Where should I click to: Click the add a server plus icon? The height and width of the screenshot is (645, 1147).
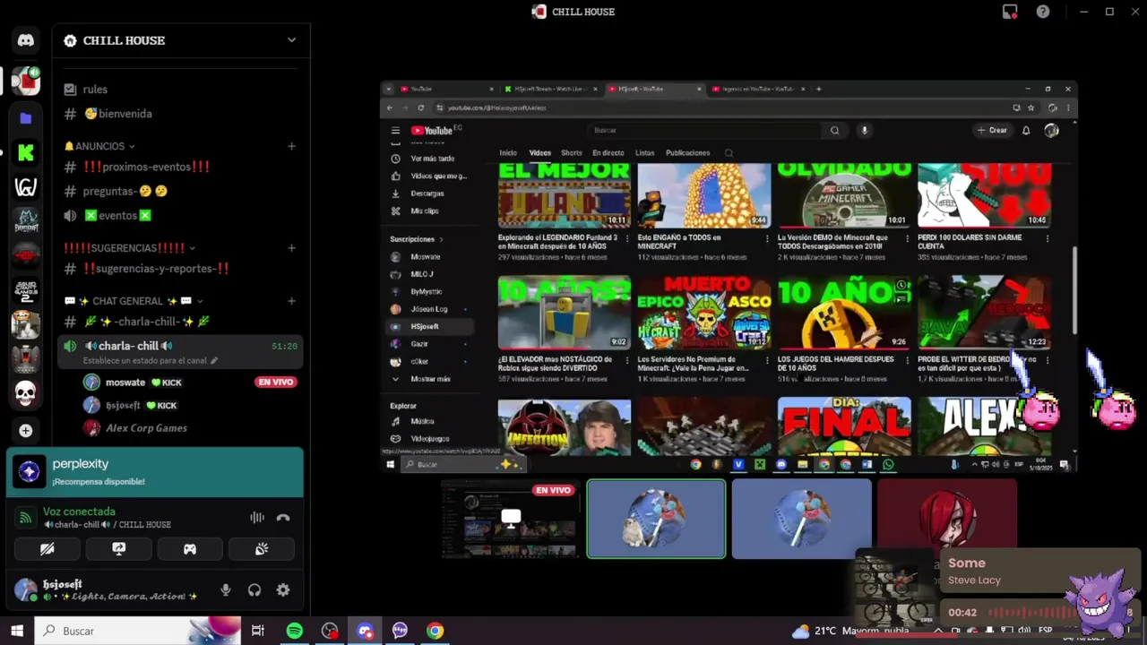(26, 431)
